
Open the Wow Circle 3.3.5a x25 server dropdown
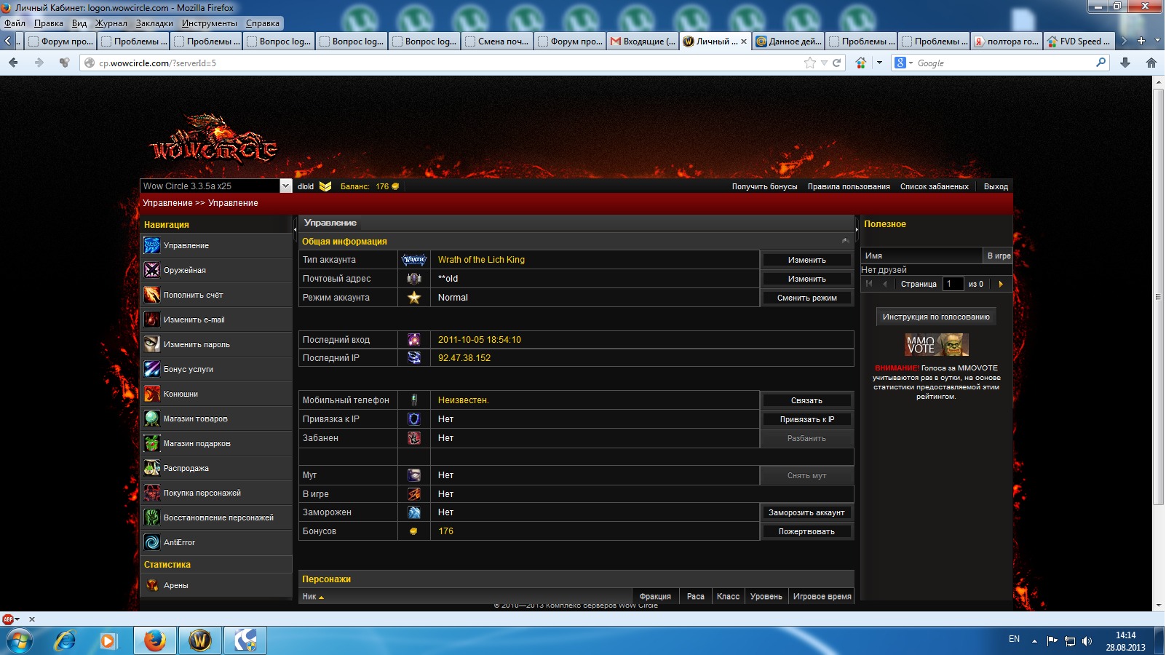click(x=285, y=186)
